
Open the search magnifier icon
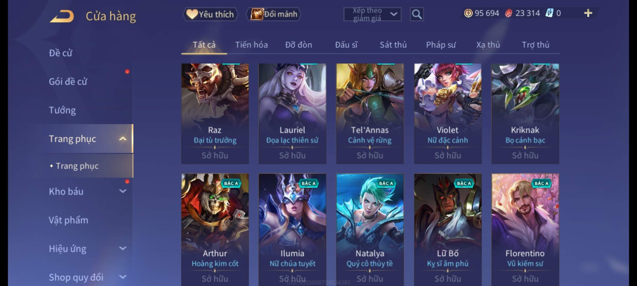[417, 14]
